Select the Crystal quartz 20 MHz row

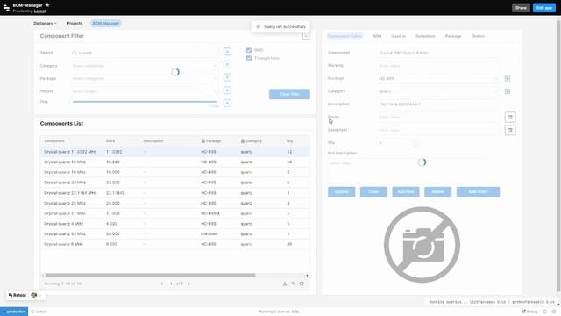pos(175,183)
